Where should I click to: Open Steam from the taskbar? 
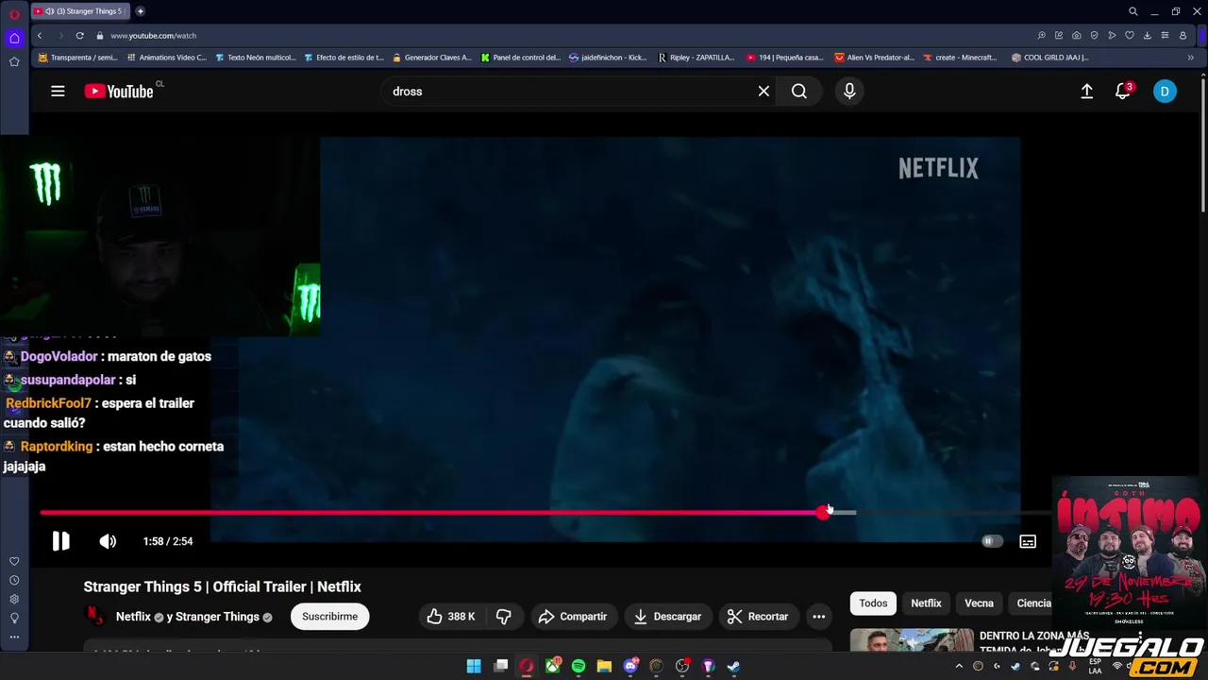click(x=733, y=666)
